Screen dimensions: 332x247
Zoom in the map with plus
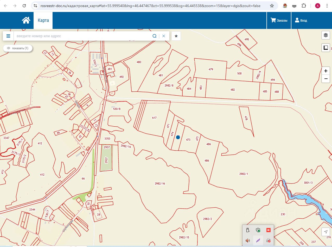point(325,71)
